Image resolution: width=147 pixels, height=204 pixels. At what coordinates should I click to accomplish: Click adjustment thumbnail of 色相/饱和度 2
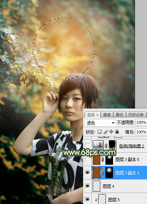98,145
